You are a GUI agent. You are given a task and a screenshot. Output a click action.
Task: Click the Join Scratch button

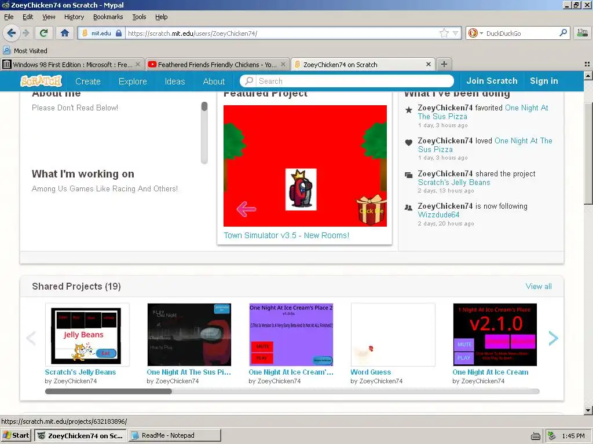point(492,81)
